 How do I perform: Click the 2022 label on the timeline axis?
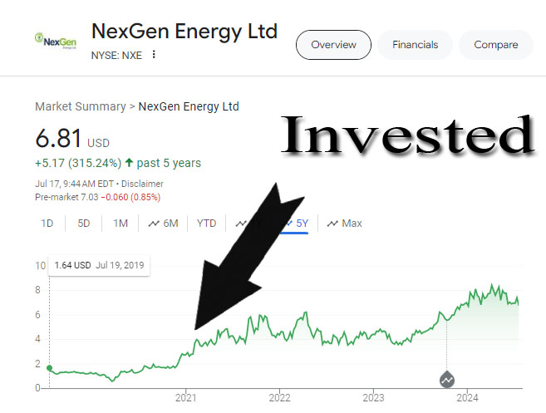(278, 396)
